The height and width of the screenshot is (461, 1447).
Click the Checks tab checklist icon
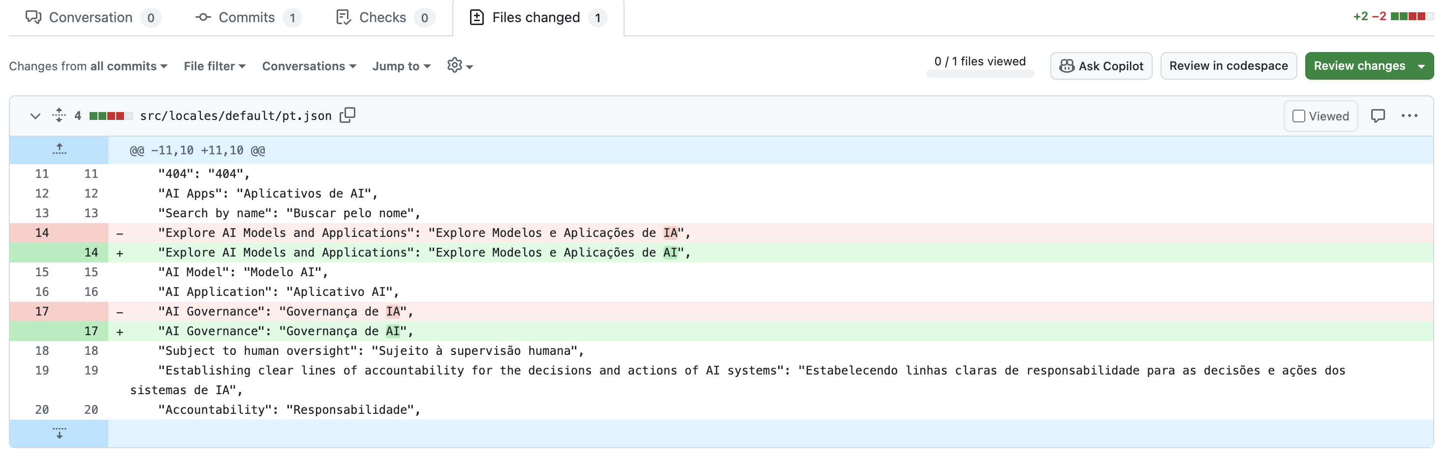pos(343,17)
